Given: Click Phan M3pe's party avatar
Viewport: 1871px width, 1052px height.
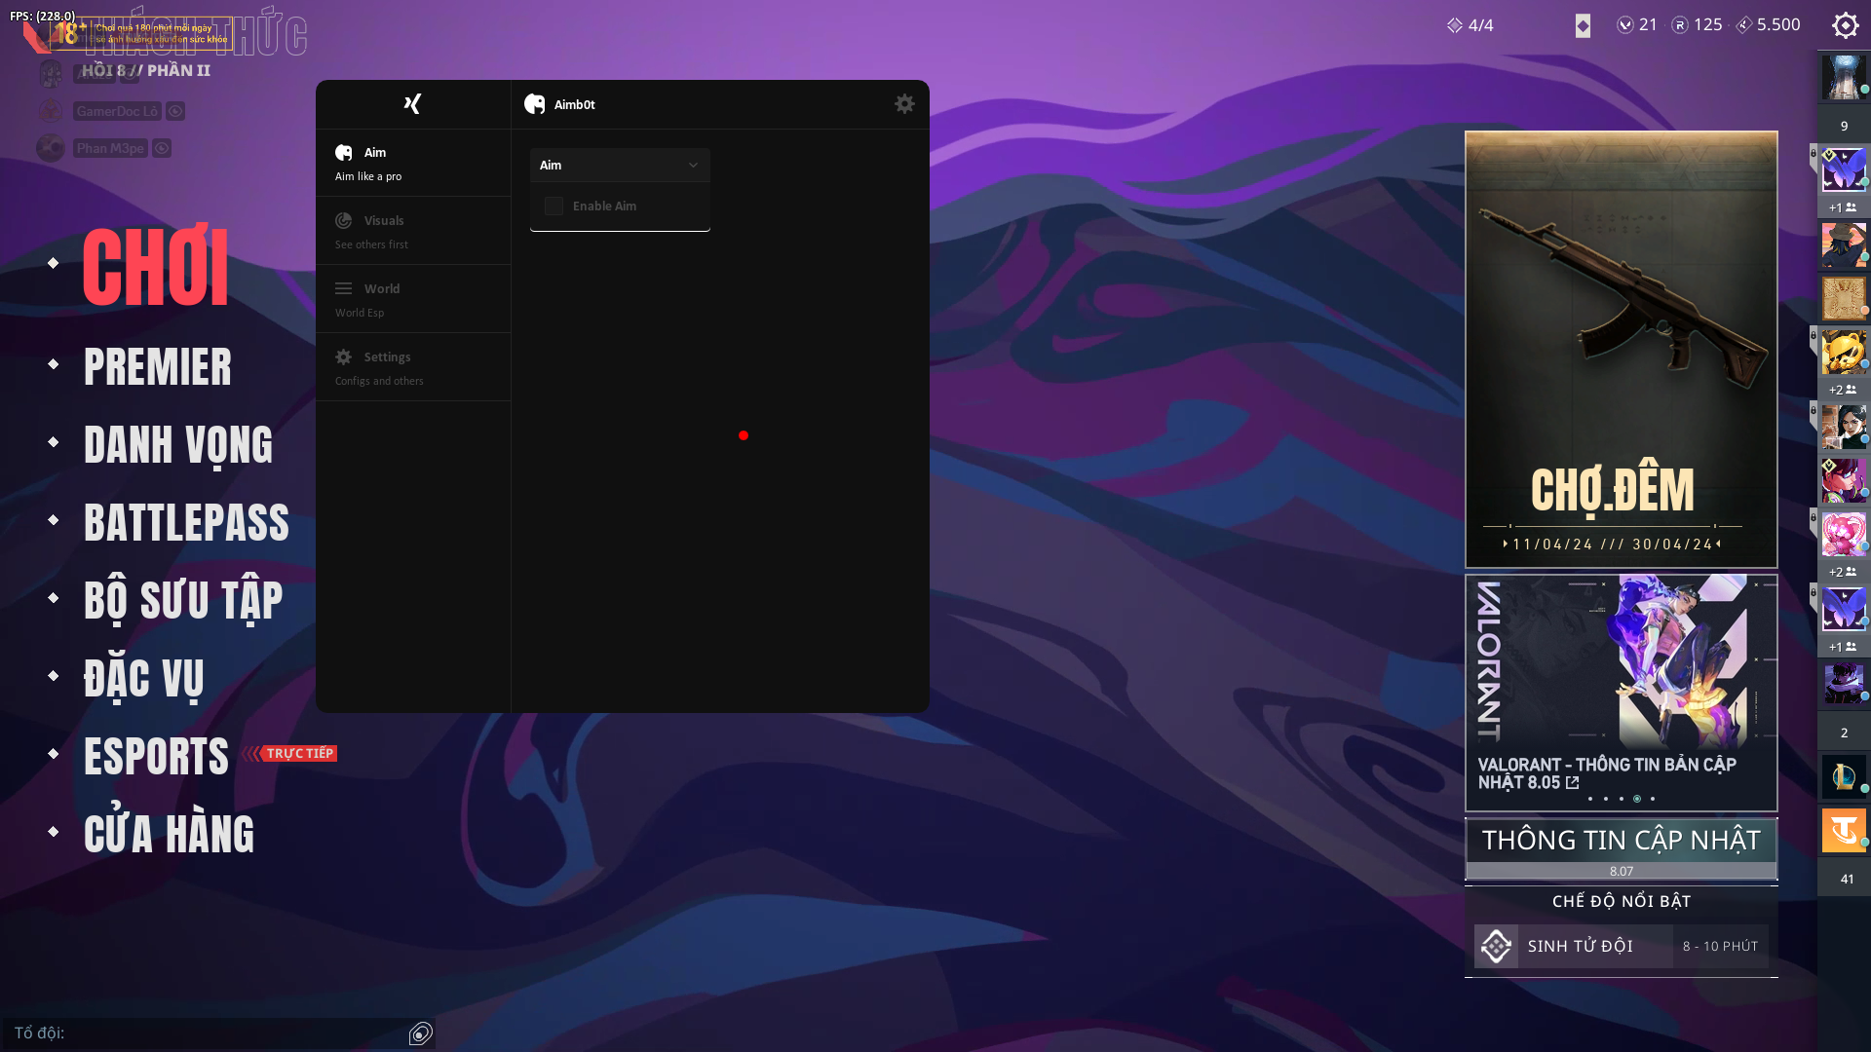Looking at the screenshot, I should pyautogui.click(x=51, y=148).
